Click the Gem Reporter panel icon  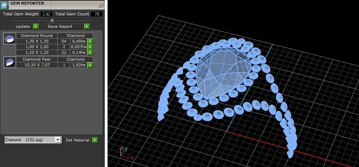coord(5,5)
